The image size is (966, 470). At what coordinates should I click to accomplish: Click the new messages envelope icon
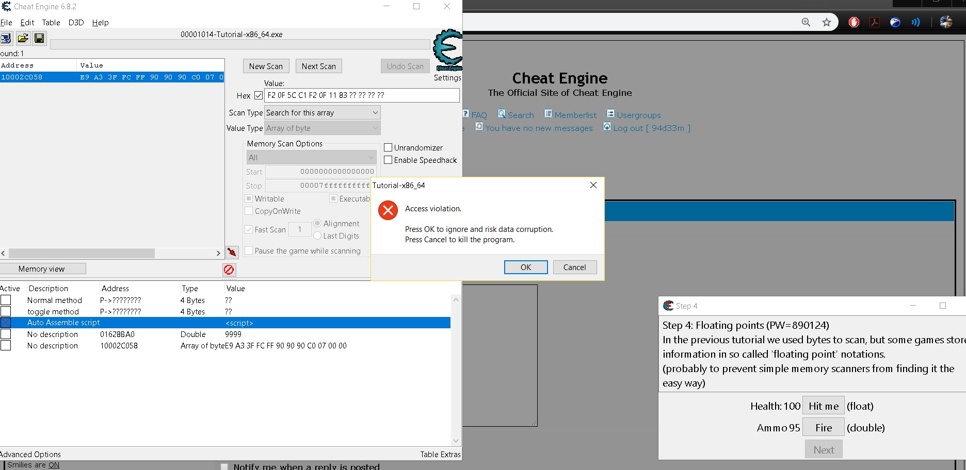479,127
